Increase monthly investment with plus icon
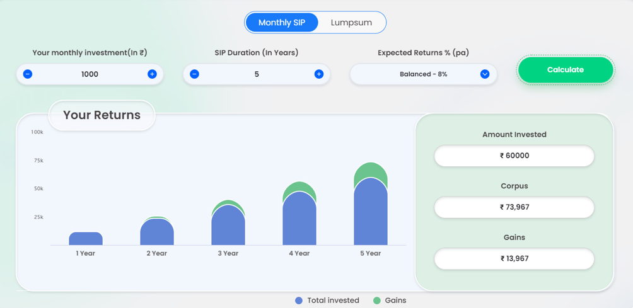This screenshot has width=633, height=308. (x=152, y=74)
